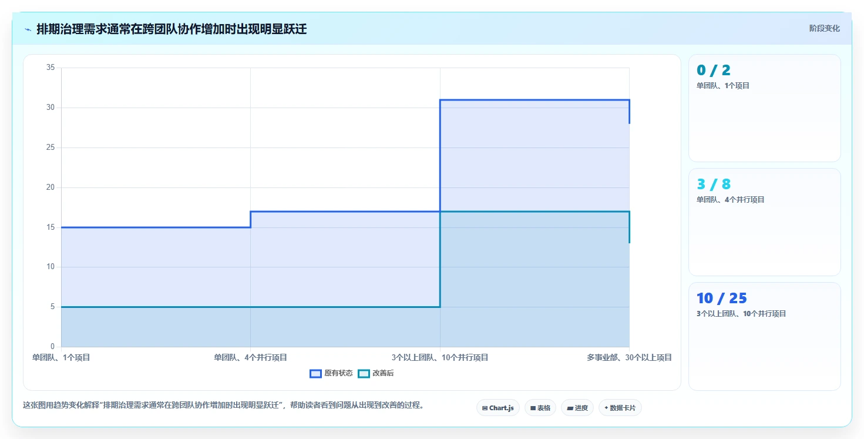Click the card caption 单团队、1个项目
The image size is (864, 439).
point(723,86)
